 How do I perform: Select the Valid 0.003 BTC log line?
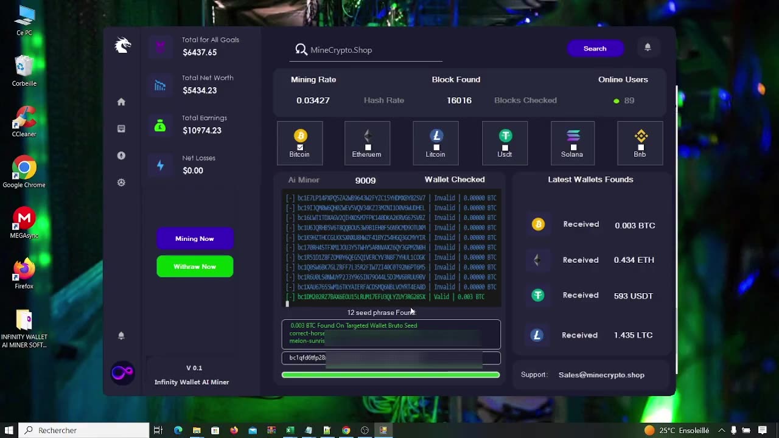[385, 297]
